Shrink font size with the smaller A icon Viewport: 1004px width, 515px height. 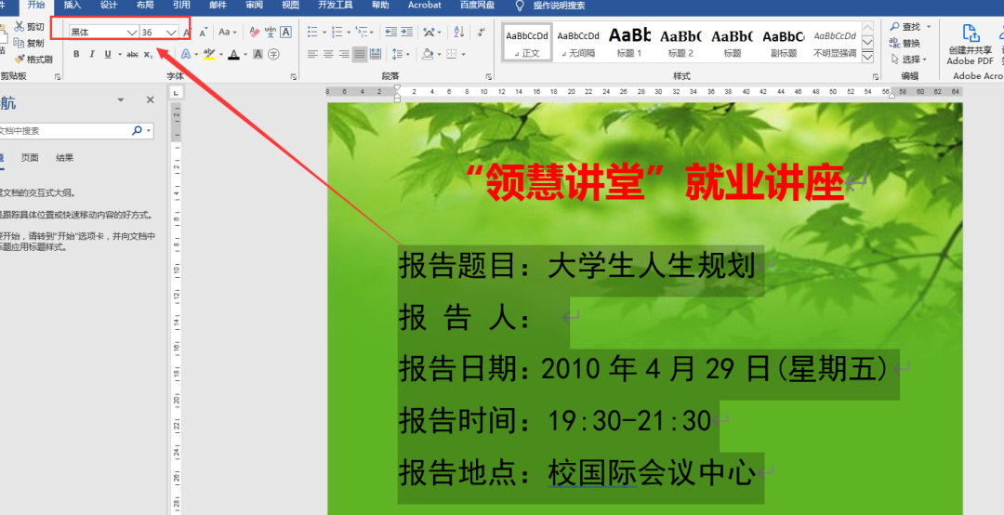pos(203,32)
